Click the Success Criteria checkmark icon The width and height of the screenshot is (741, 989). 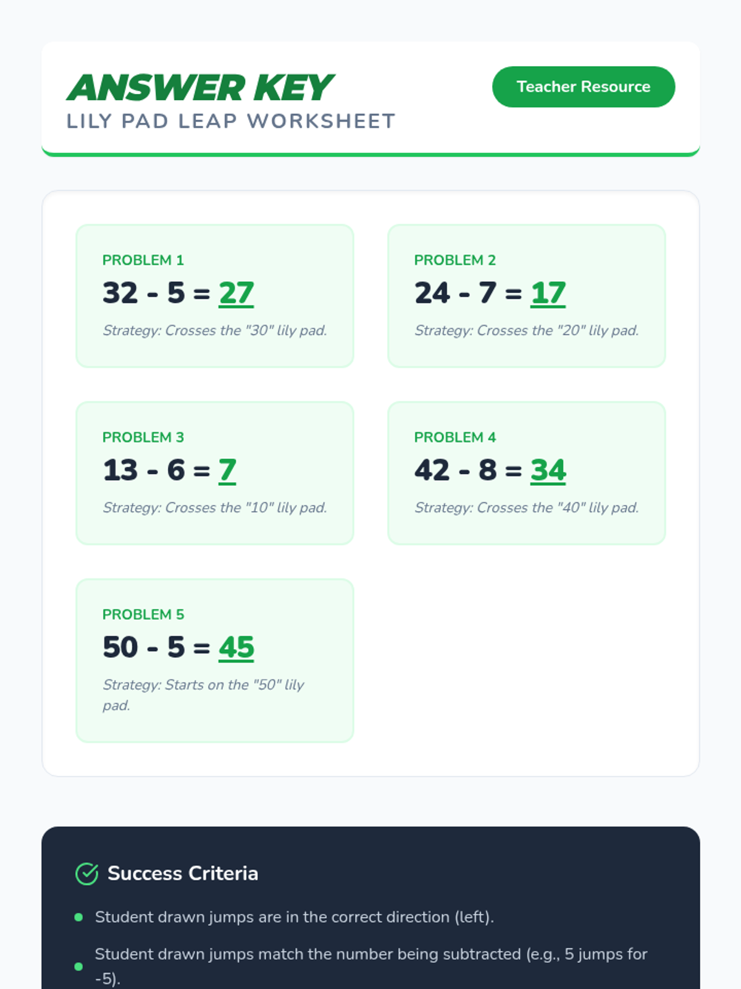point(86,873)
